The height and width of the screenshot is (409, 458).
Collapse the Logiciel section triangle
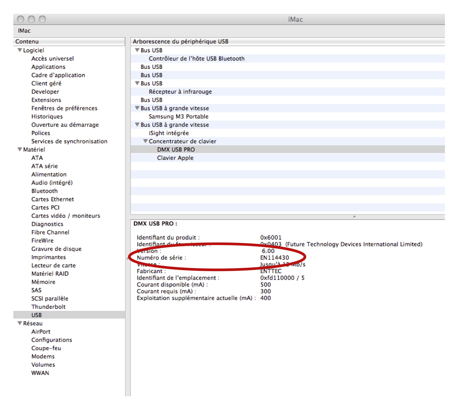tap(20, 50)
